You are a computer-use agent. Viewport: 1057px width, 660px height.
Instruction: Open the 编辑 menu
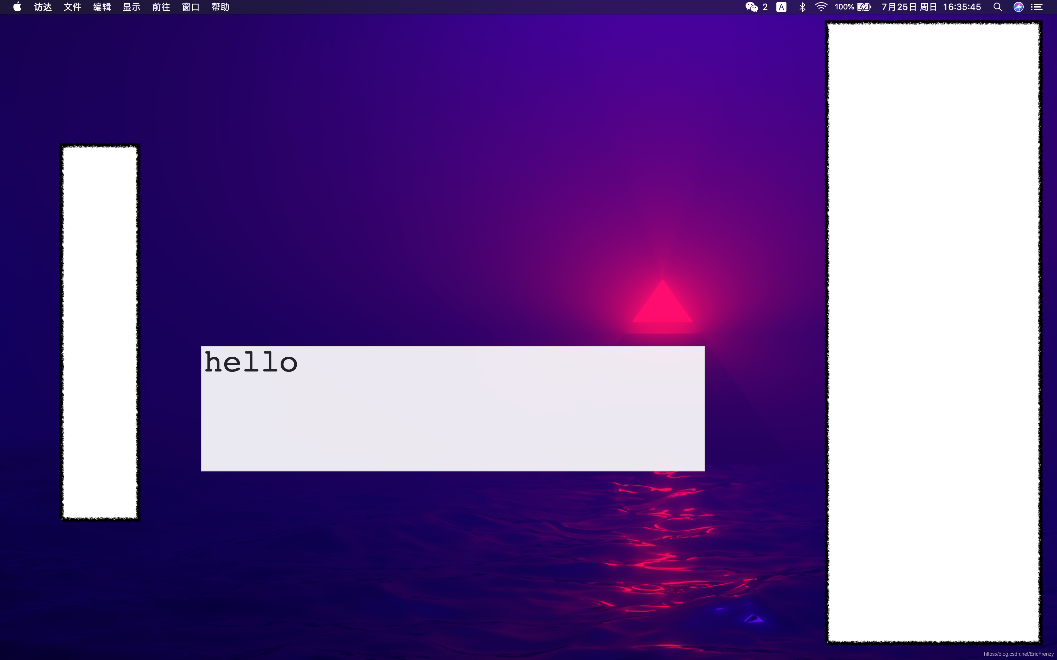pos(102,7)
